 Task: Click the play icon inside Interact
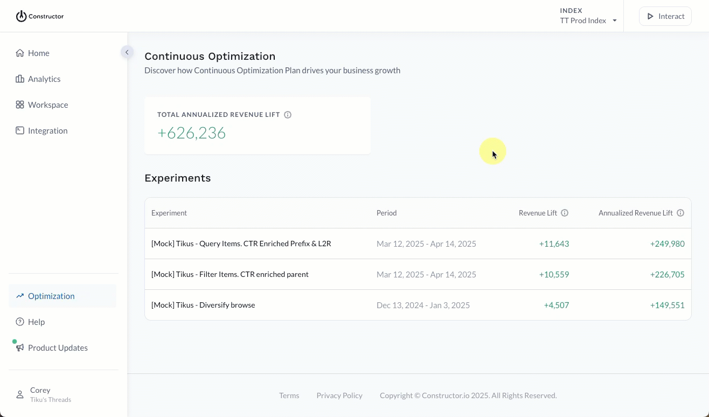point(650,16)
